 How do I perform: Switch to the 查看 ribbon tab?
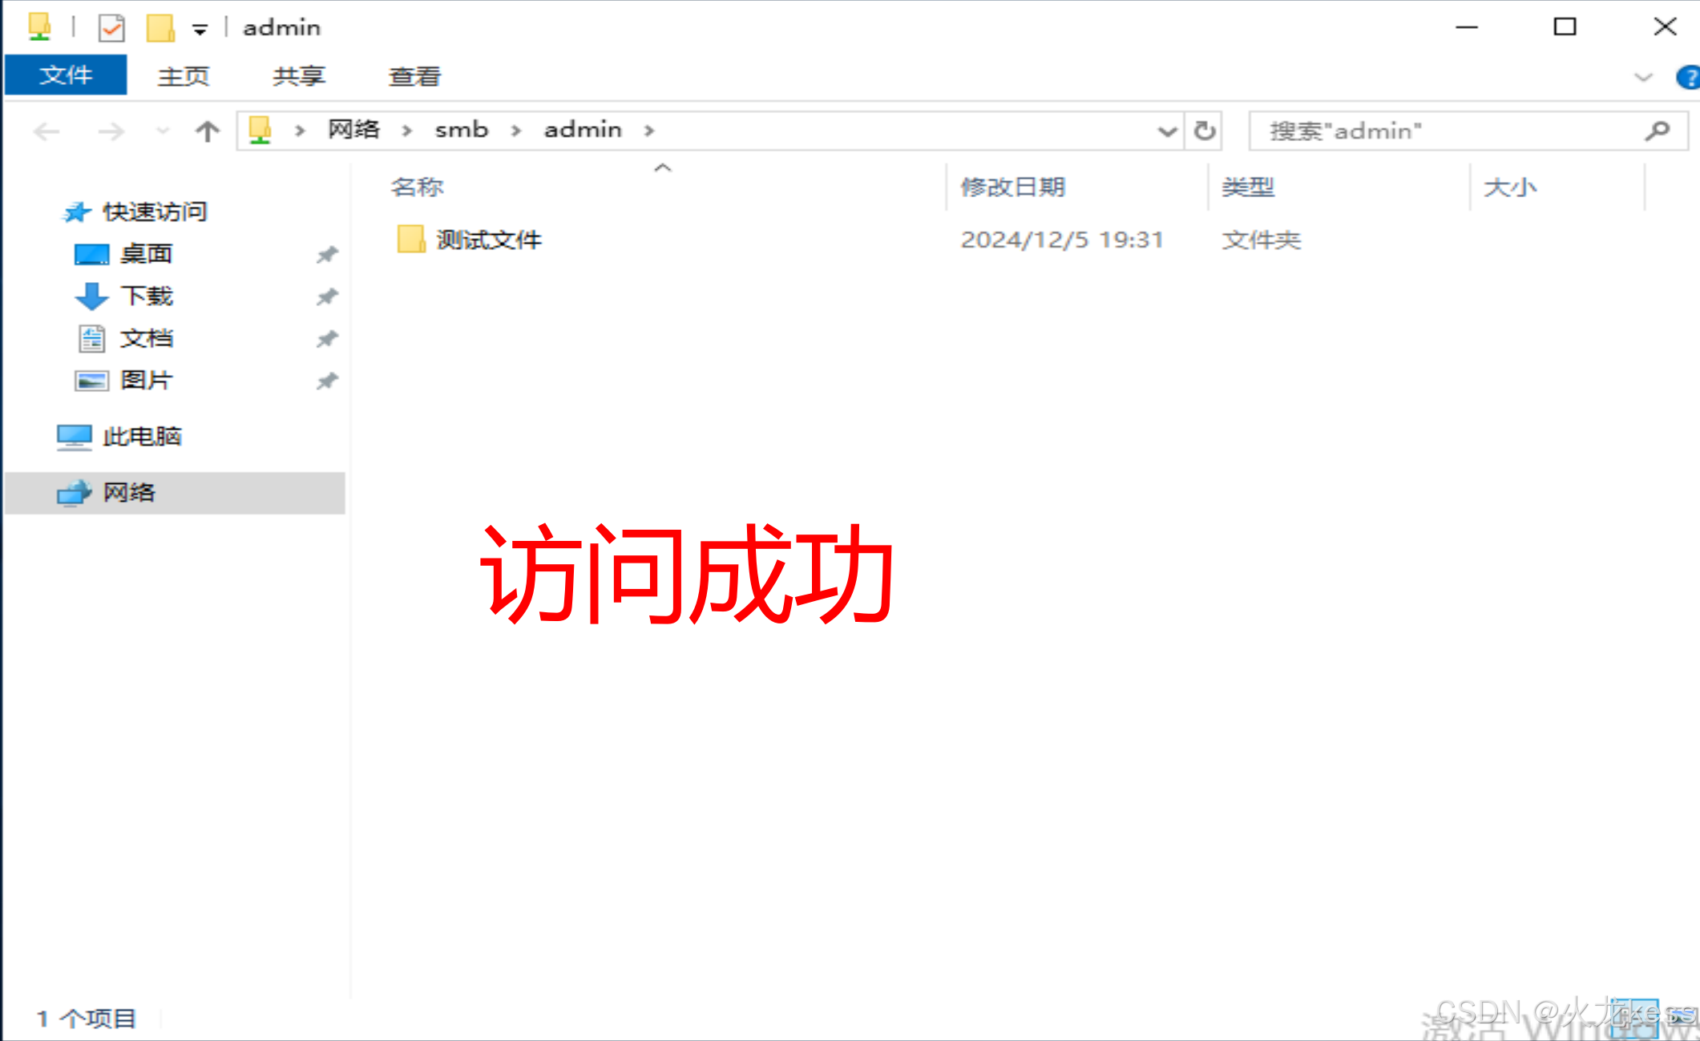click(414, 76)
